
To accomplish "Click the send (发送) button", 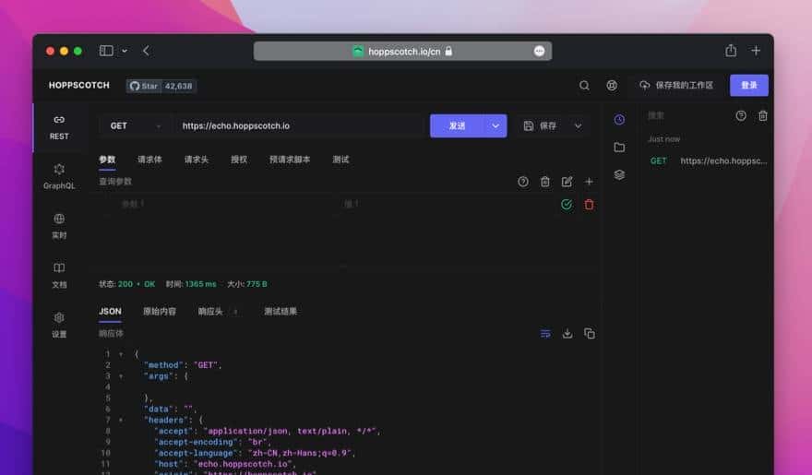I will [458, 125].
